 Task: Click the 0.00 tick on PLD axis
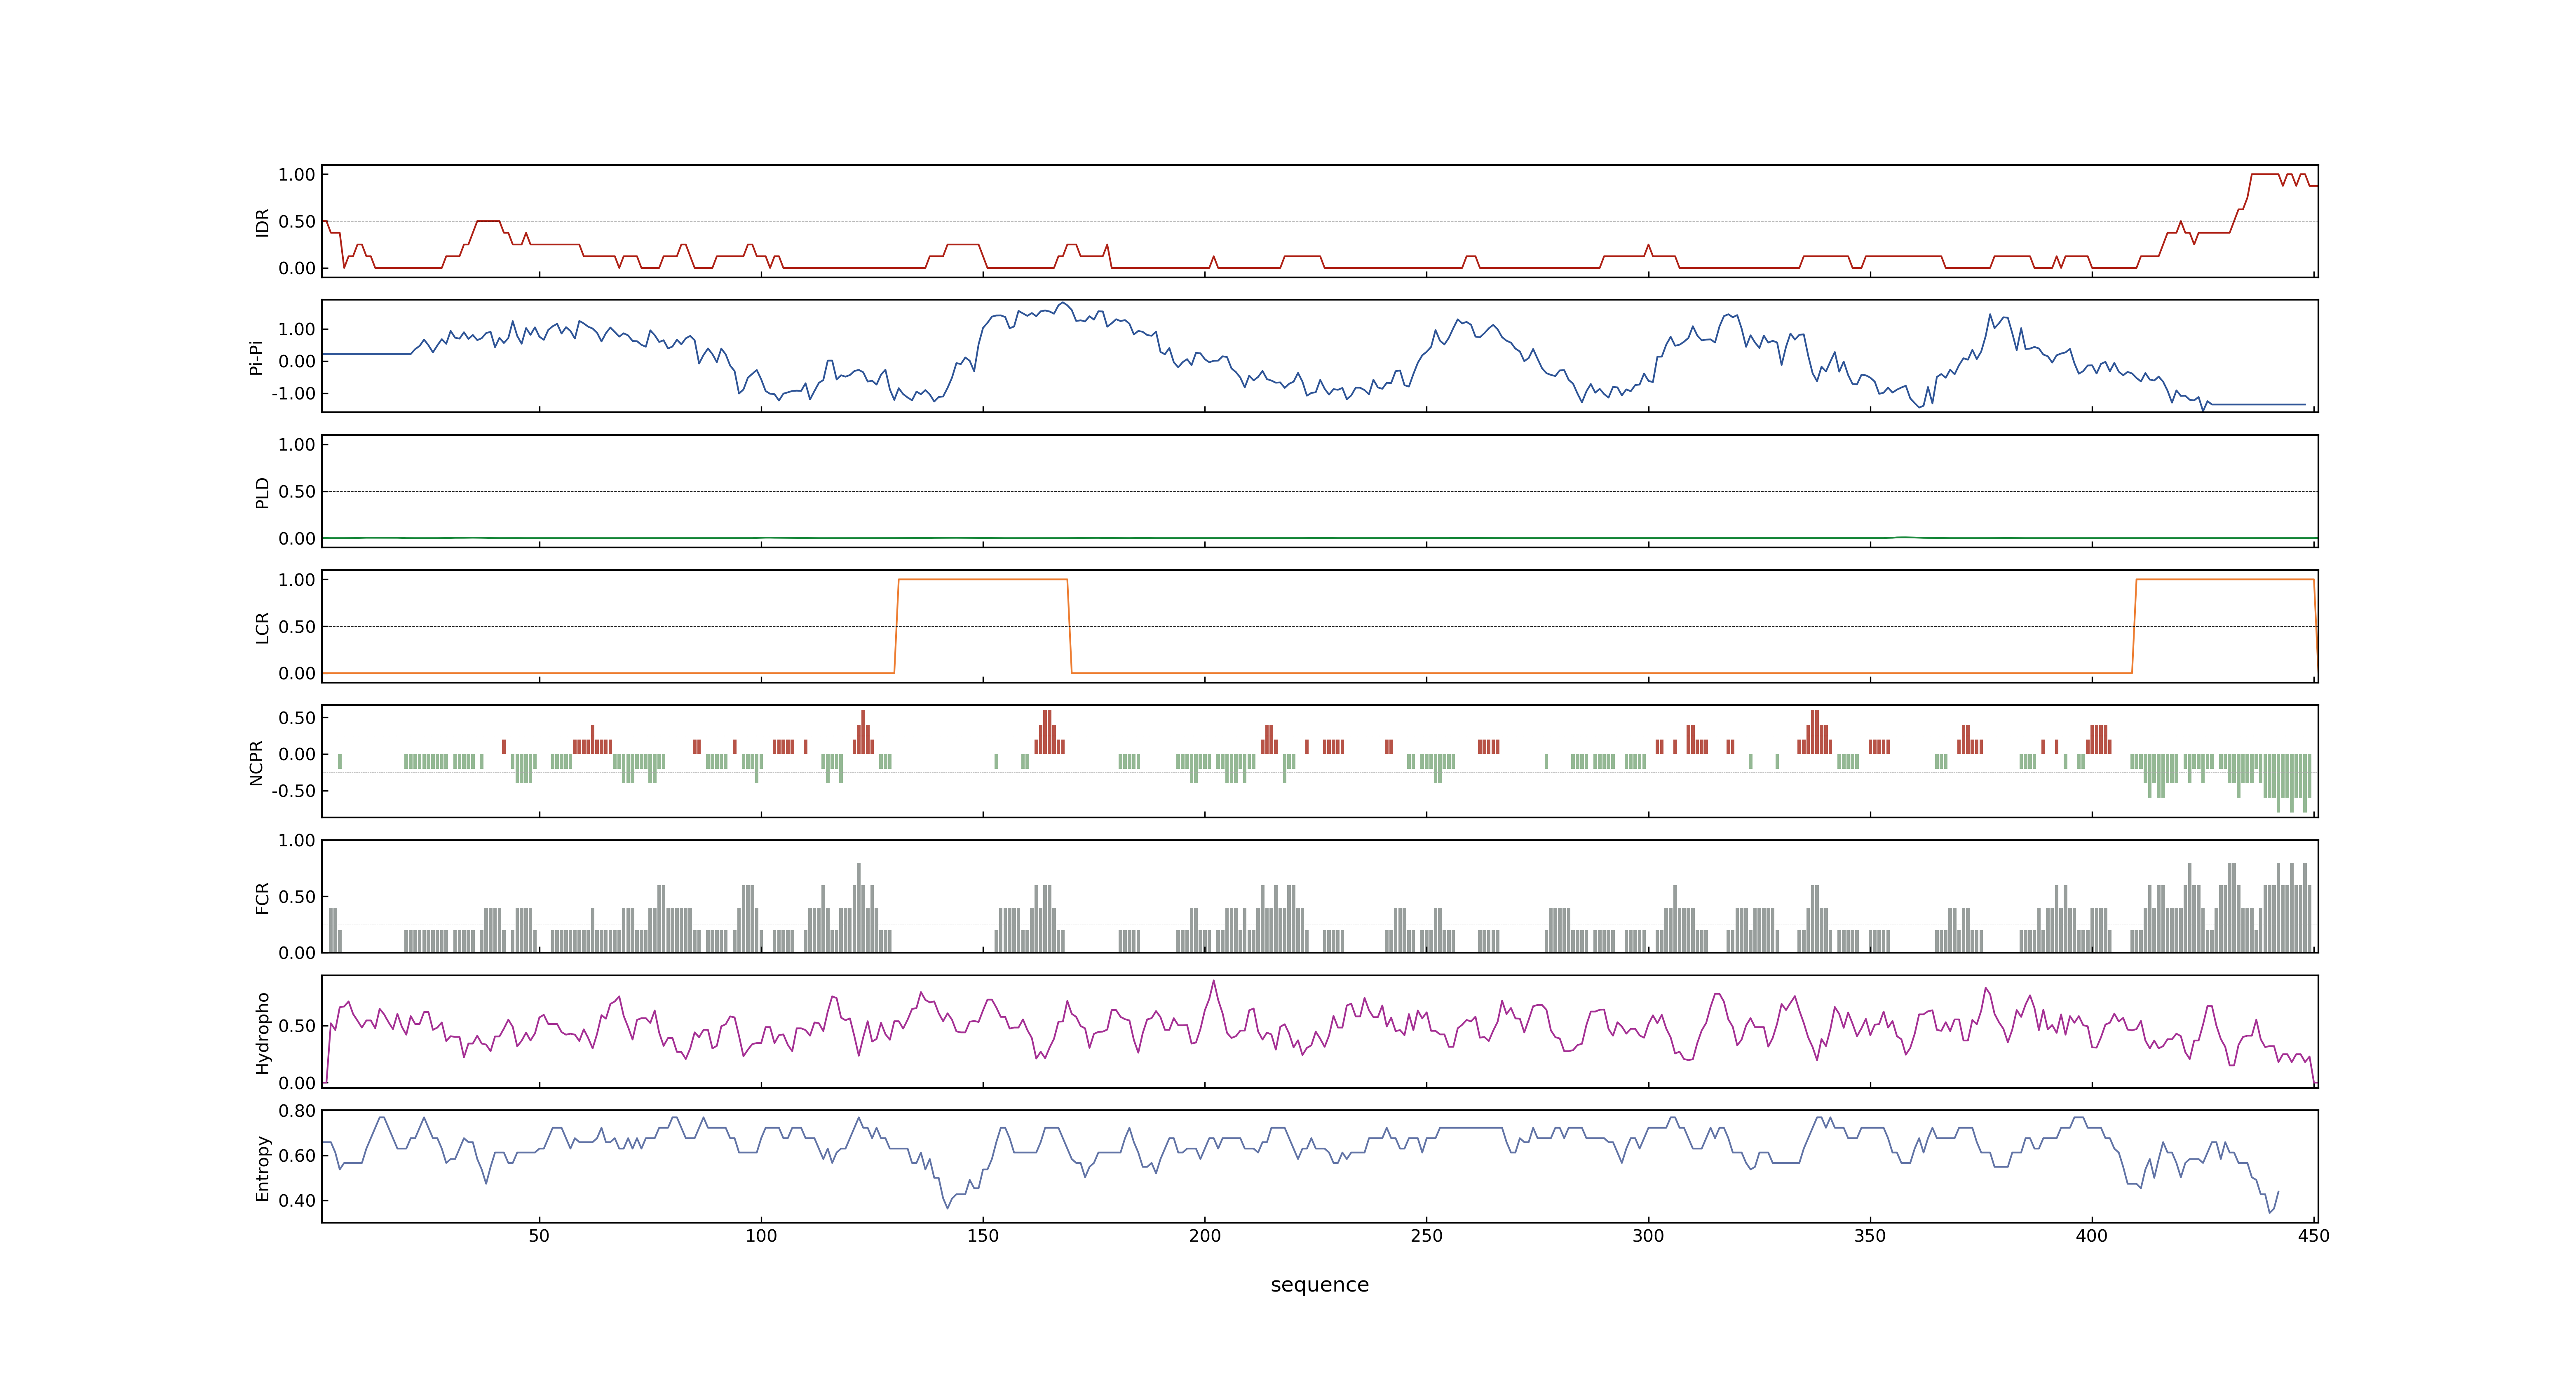(x=297, y=539)
